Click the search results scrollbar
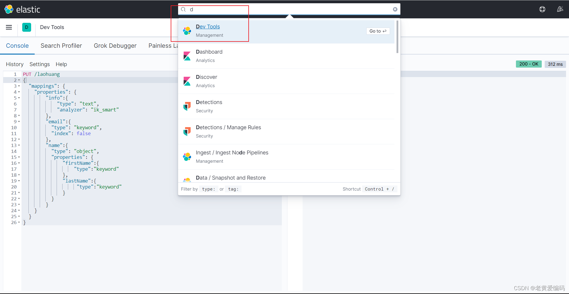This screenshot has height=294, width=569. point(397,37)
